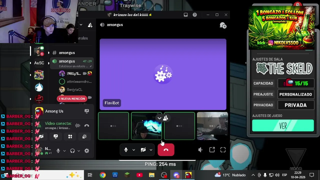Click VER game settings button

click(283, 125)
